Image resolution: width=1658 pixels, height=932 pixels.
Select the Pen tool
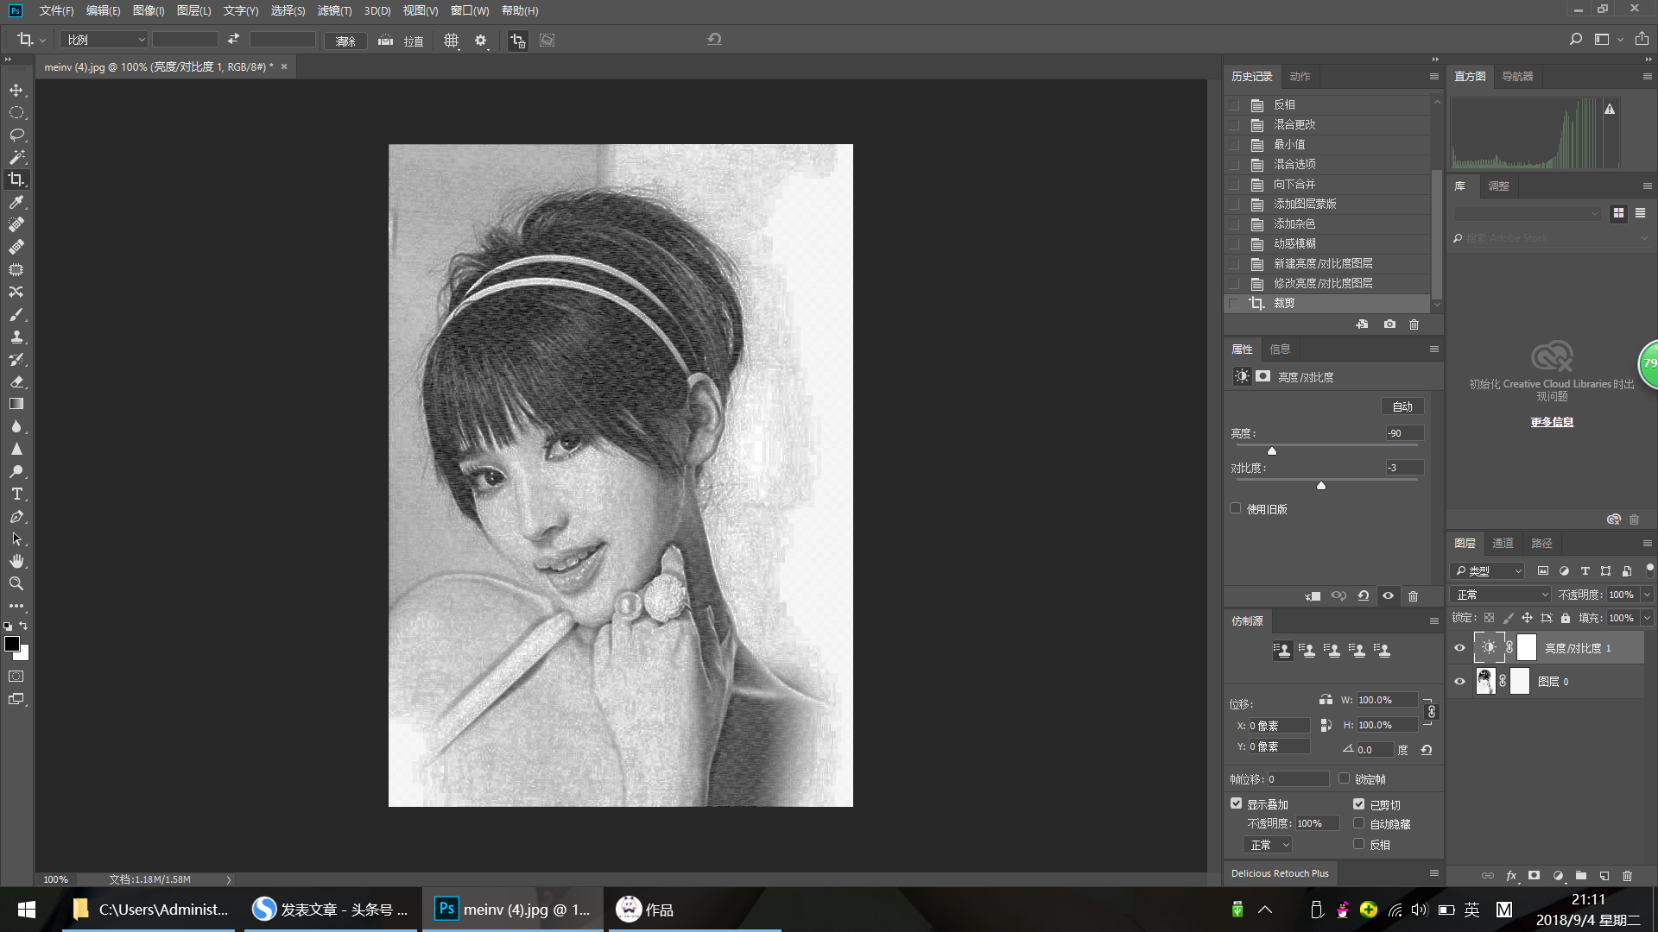click(x=16, y=516)
